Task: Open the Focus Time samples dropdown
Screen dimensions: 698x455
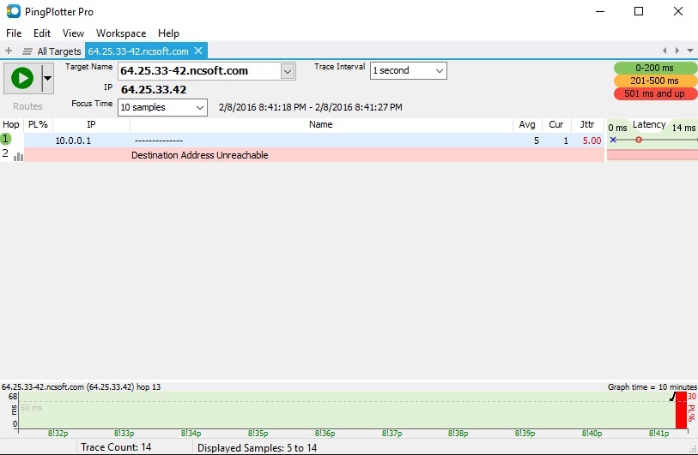Action: coord(162,107)
